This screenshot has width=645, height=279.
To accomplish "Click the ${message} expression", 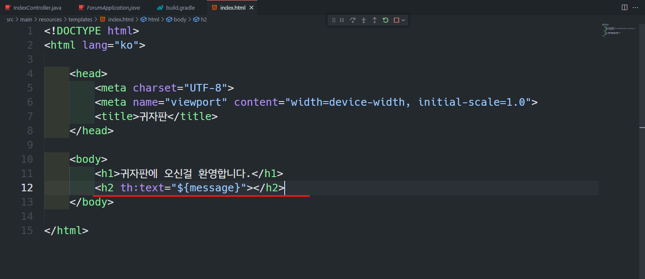I will tap(209, 188).
